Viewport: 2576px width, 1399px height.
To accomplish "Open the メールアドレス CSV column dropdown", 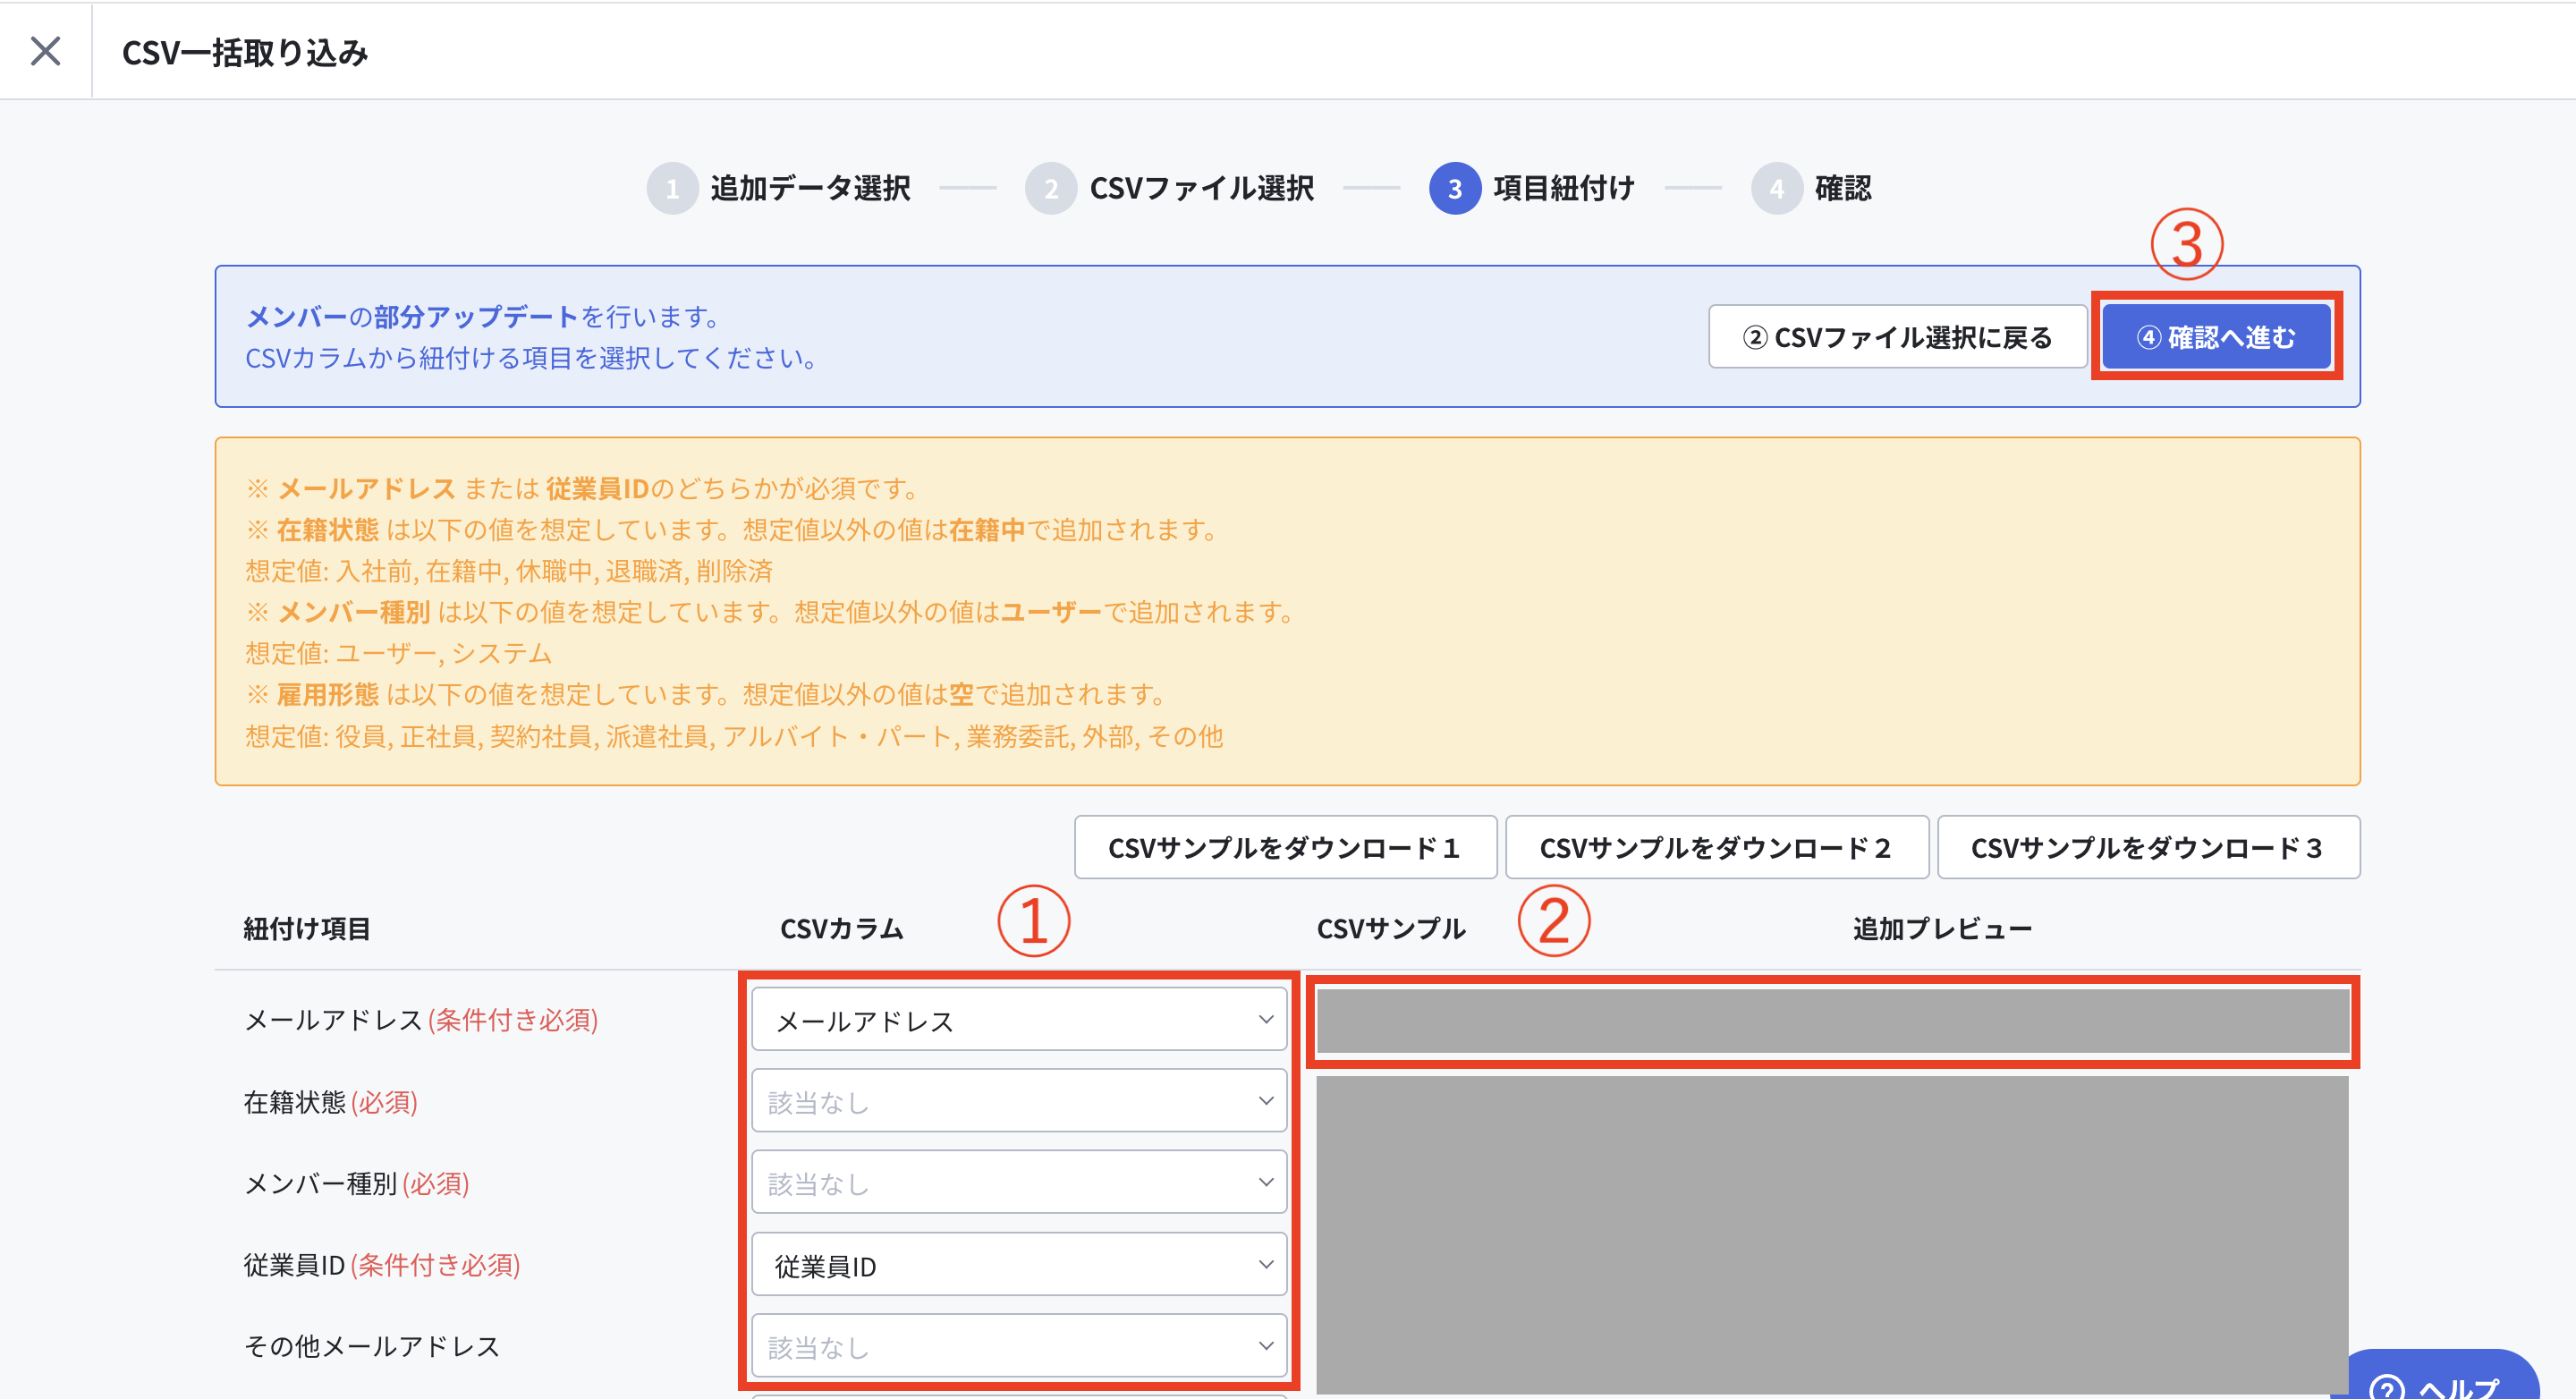I will (1019, 1020).
